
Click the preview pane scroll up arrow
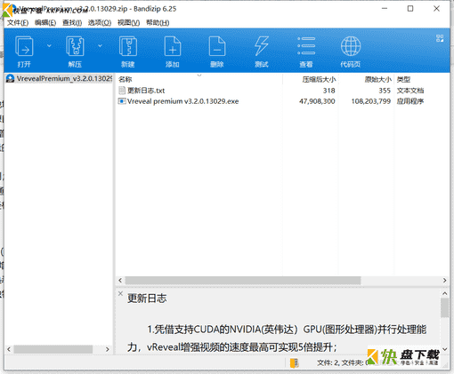coord(444,293)
